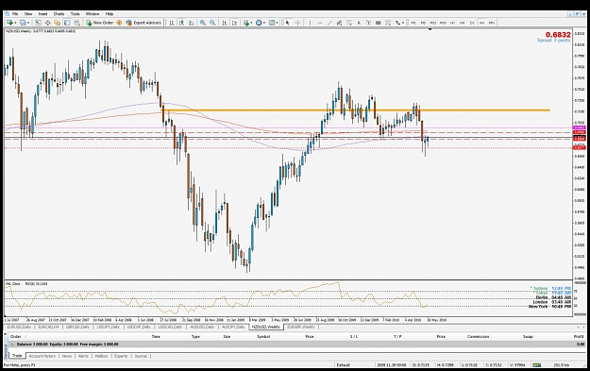Open the Help menu
The width and height of the screenshot is (590, 371).
[x=110, y=14]
